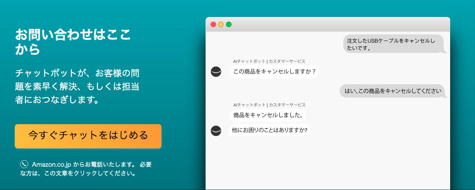This screenshot has height=190, width=475.
Task: Click the お問い合わせはここから heading
Action: (73, 42)
